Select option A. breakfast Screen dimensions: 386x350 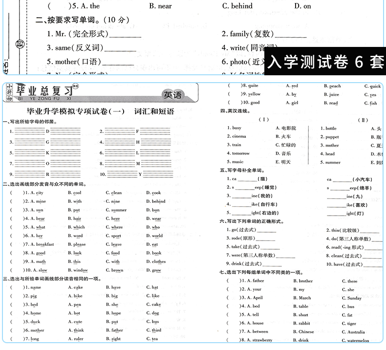pyautogui.click(x=42, y=244)
